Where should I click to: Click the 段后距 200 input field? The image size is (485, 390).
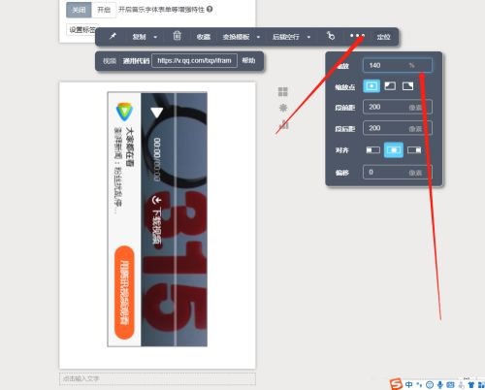[x=398, y=128]
